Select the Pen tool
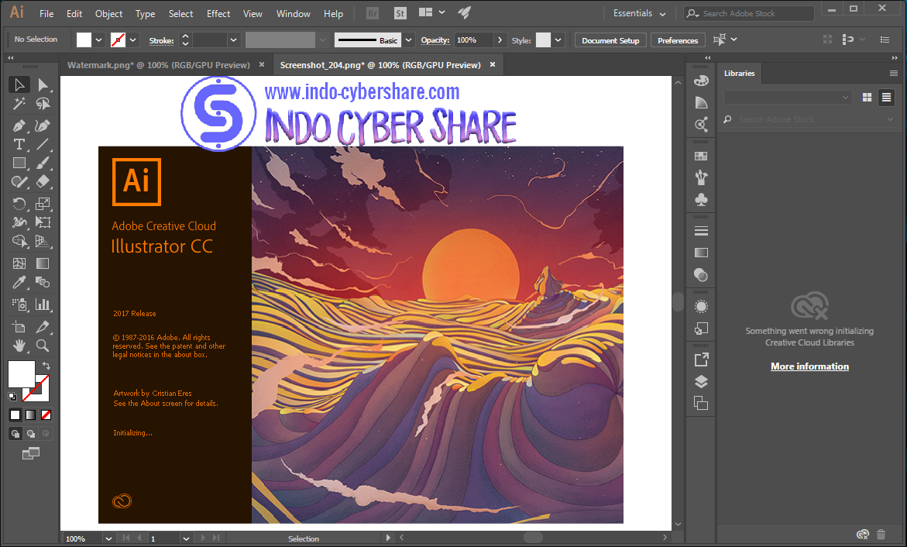 point(19,126)
